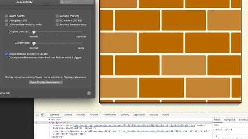Click the brick wall image

[x=170, y=51]
